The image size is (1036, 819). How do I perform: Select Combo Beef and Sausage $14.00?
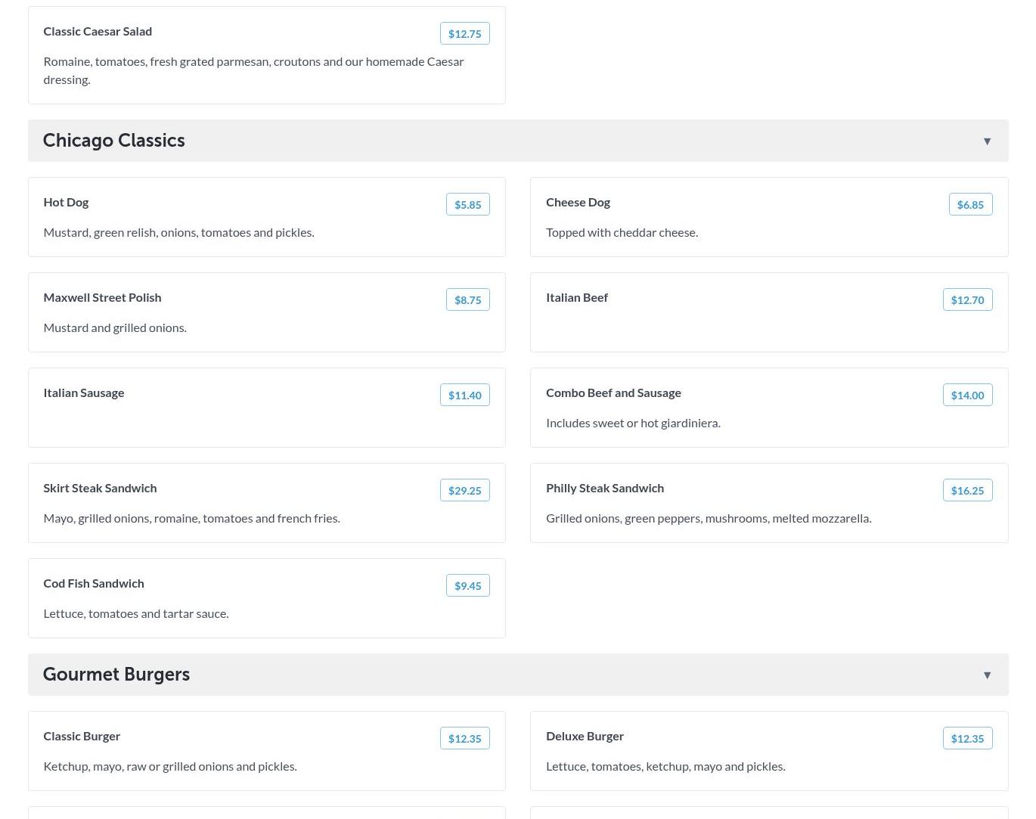tap(967, 395)
